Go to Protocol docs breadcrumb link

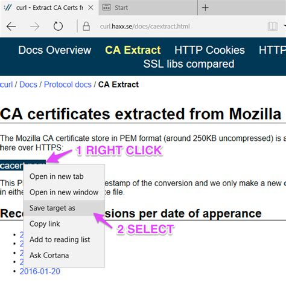tap(68, 85)
